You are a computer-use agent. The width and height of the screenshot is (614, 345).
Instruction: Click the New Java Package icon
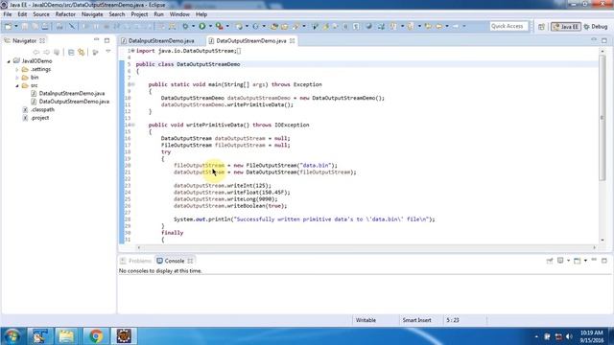click(x=239, y=26)
